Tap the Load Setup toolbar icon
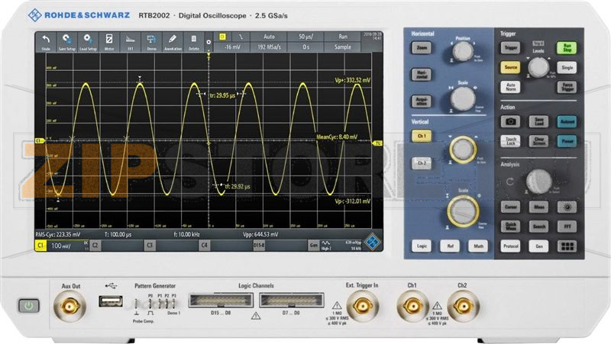This screenshot has height=344, width=611. click(x=88, y=42)
